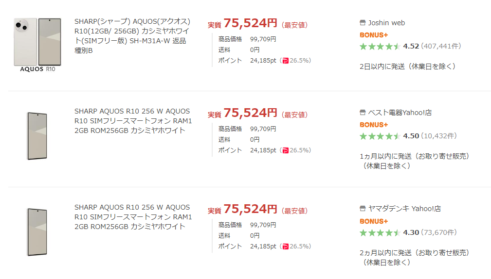This screenshot has height=279, width=491.
Task: Click the PayPay icon in Joshin web's points row
Action: coord(285,61)
